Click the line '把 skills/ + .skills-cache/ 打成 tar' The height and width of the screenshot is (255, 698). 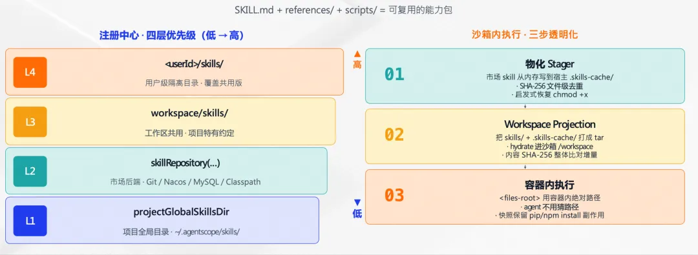550,138
